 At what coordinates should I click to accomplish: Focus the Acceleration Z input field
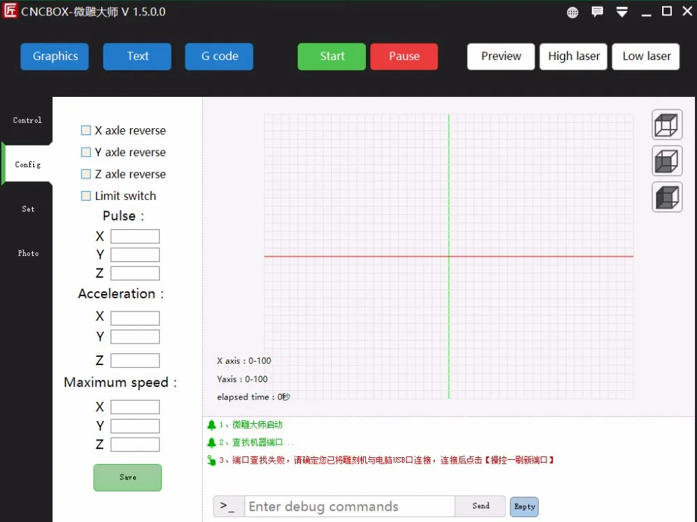(135, 360)
